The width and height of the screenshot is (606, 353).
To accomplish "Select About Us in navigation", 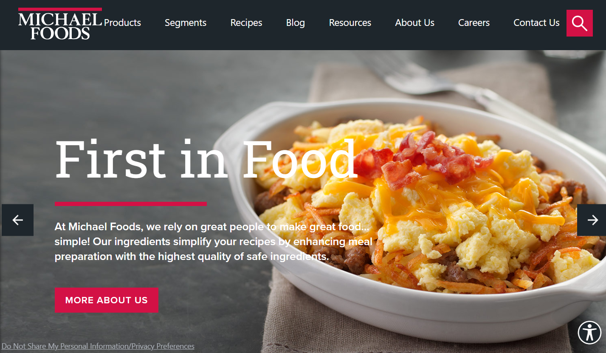I will click(x=414, y=23).
